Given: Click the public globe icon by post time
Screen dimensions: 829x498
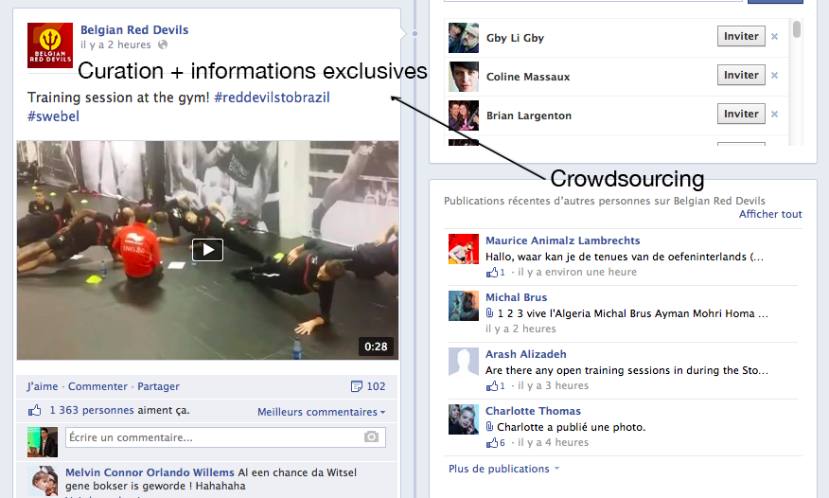Looking at the screenshot, I should pyautogui.click(x=163, y=44).
